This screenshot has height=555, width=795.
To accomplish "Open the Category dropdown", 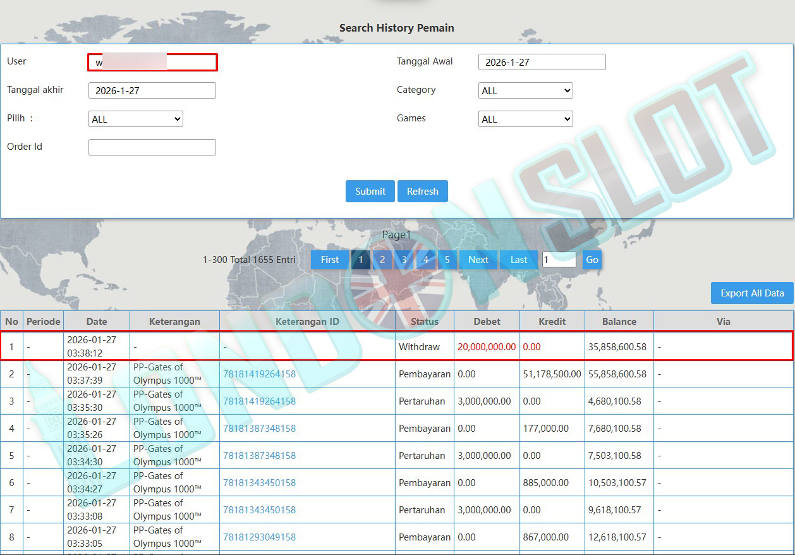I will click(x=525, y=90).
